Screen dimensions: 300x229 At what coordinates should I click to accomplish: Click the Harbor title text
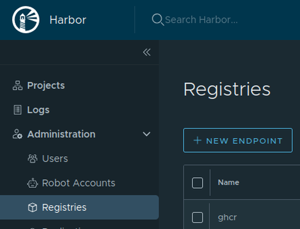(x=68, y=20)
